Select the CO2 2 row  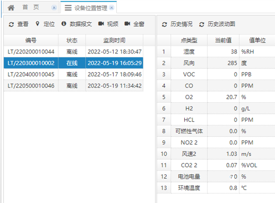point(216,165)
